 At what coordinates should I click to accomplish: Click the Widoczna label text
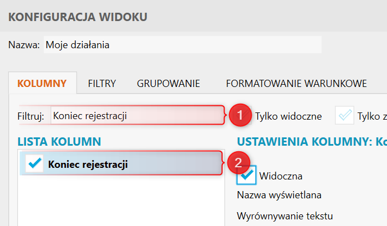[x=281, y=176]
